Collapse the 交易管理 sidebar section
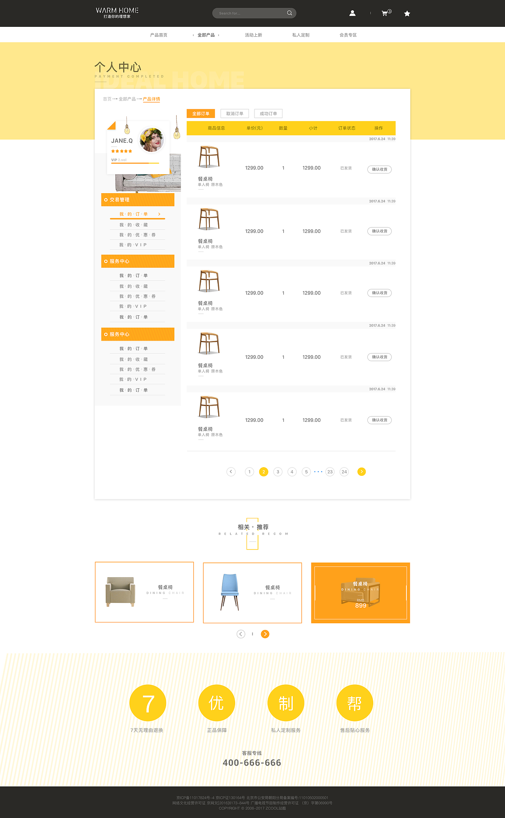The image size is (505, 818). [x=138, y=200]
